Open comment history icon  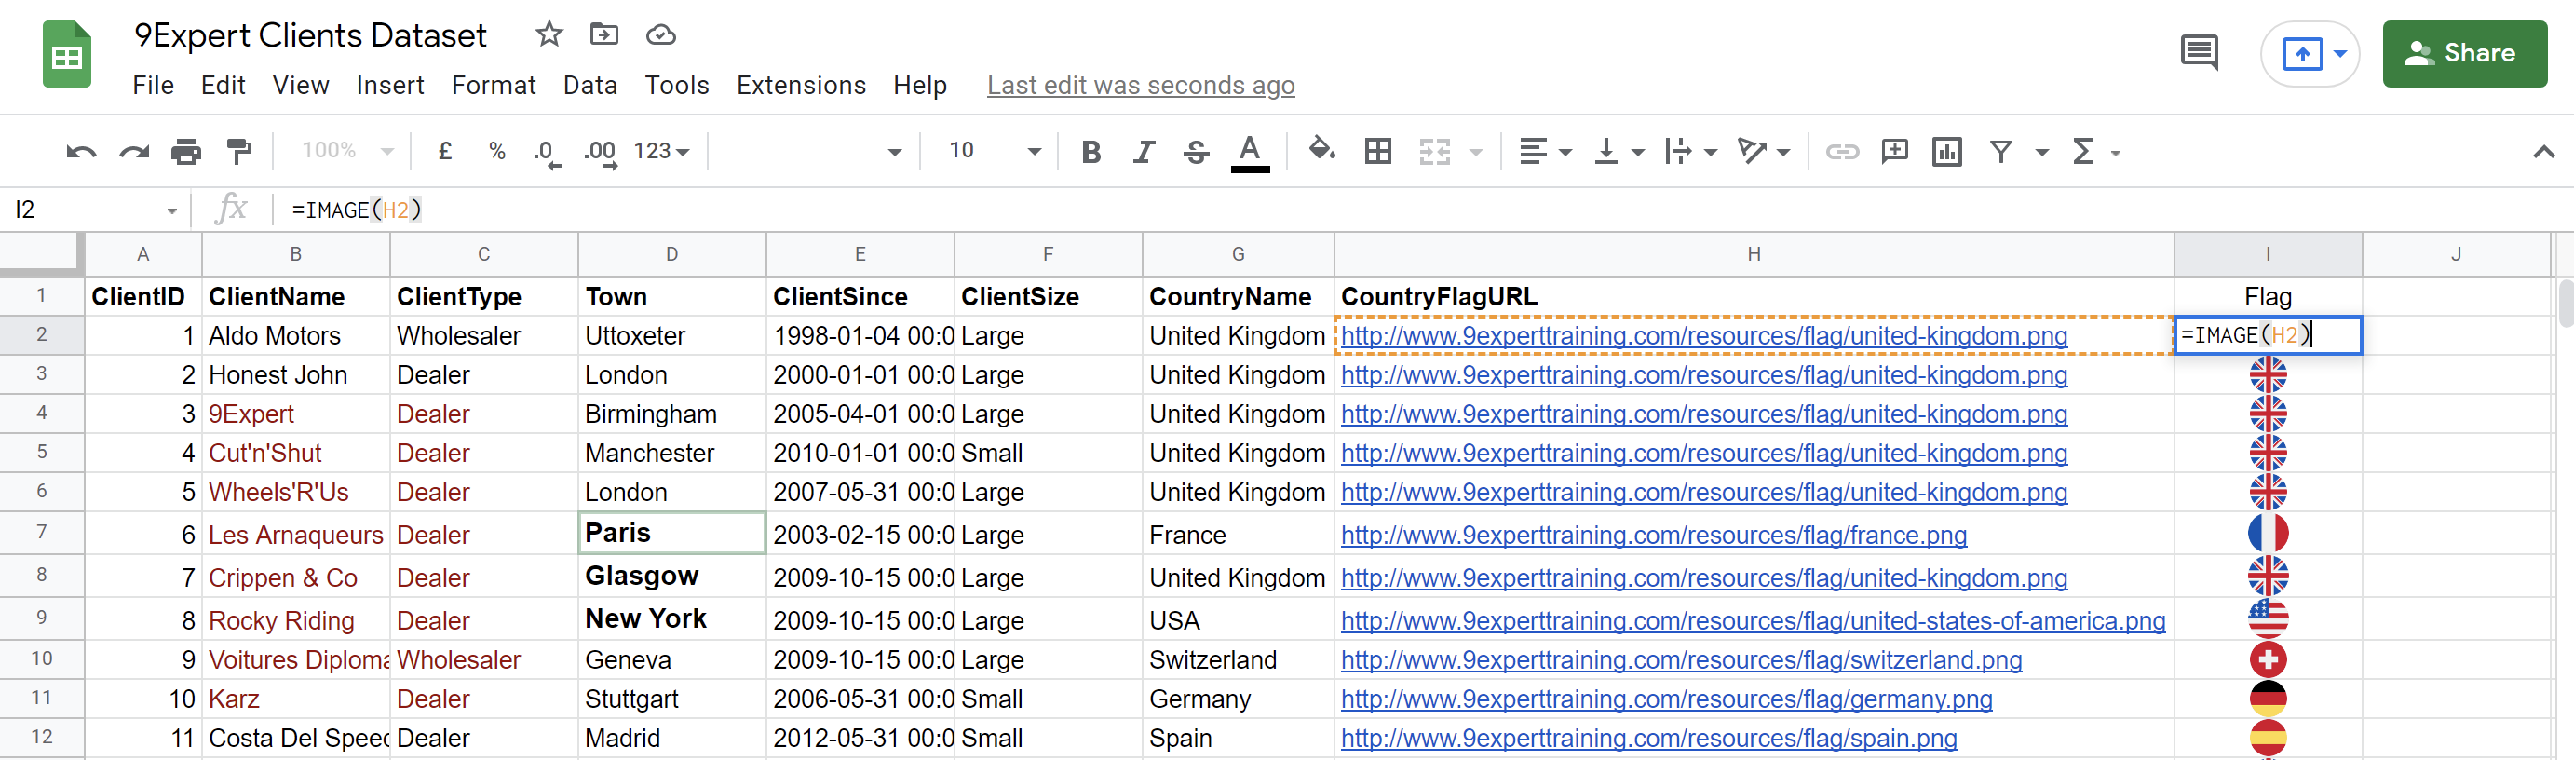(2199, 53)
